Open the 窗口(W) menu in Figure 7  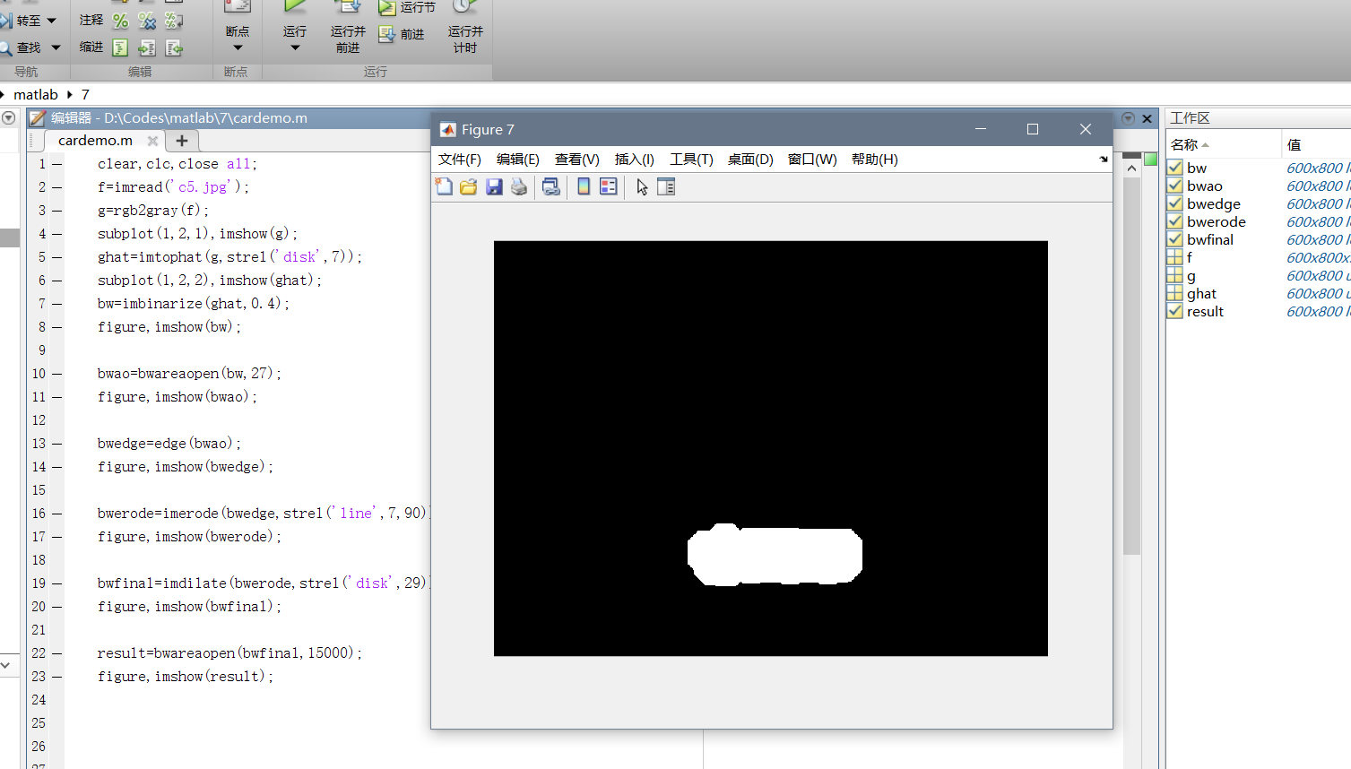coord(812,160)
